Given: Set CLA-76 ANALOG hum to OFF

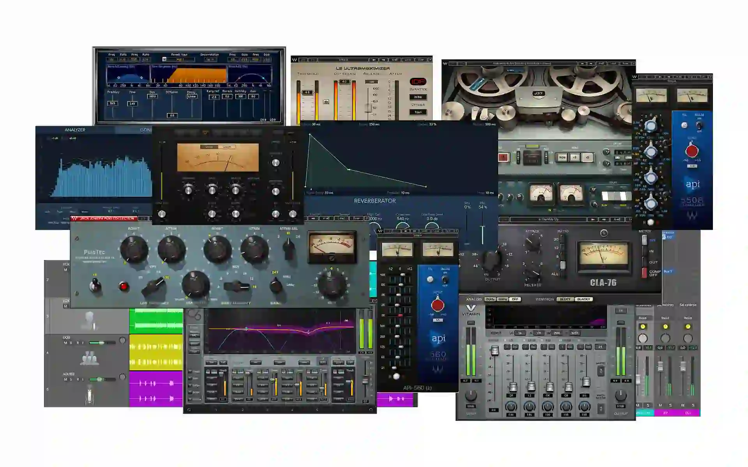Looking at the screenshot, I should 516,299.
